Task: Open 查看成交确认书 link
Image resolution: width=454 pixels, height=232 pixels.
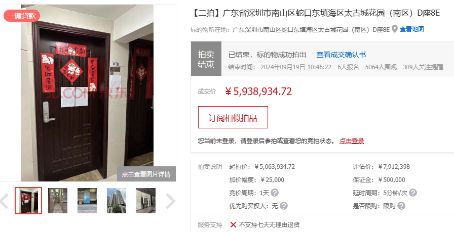Action: pos(341,55)
